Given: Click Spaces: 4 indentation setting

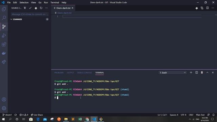Looking at the screenshot, I should (x=174, y=115).
